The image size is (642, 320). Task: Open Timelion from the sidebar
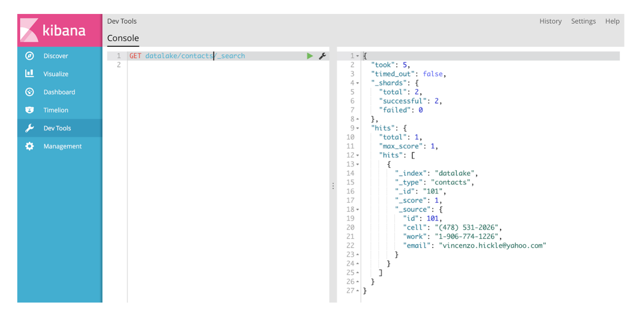click(x=60, y=110)
